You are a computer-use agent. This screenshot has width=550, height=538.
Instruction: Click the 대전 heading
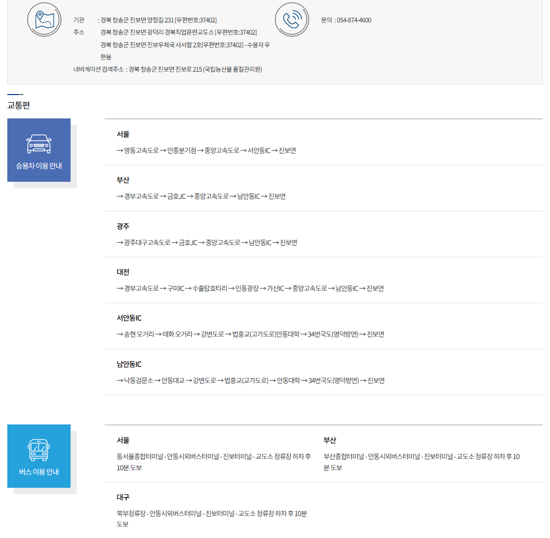123,272
